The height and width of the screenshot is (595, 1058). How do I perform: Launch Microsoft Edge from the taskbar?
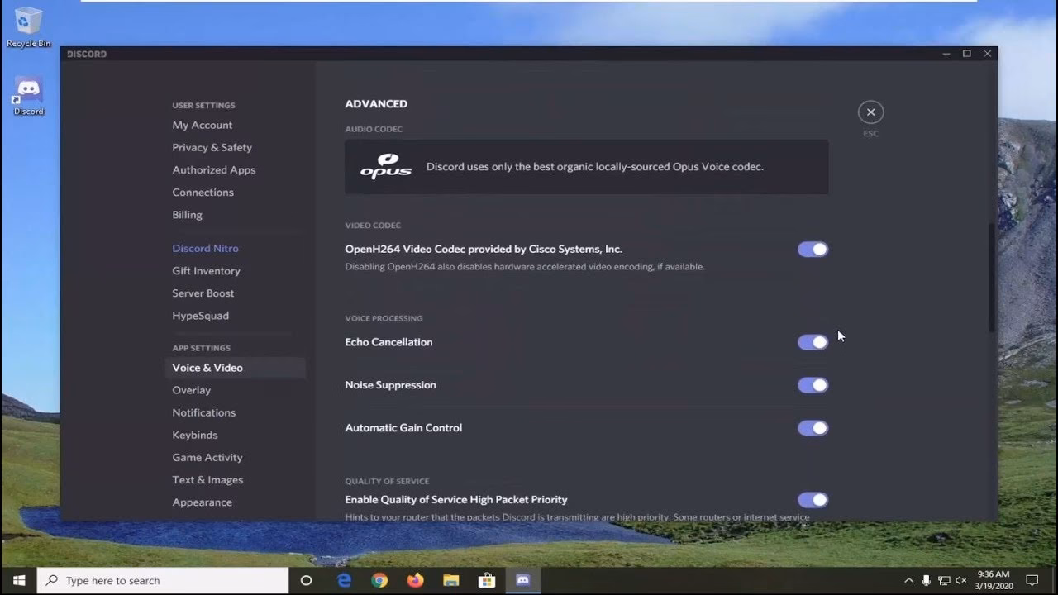[x=343, y=580]
